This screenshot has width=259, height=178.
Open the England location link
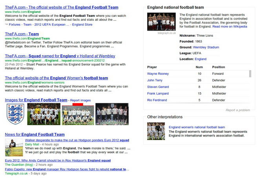click(201, 59)
